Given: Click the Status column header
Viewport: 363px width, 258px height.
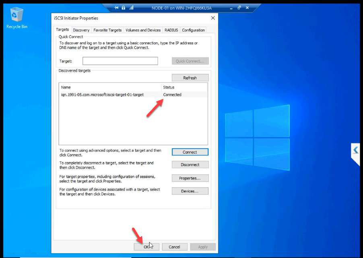Looking at the screenshot, I should 184,87.
